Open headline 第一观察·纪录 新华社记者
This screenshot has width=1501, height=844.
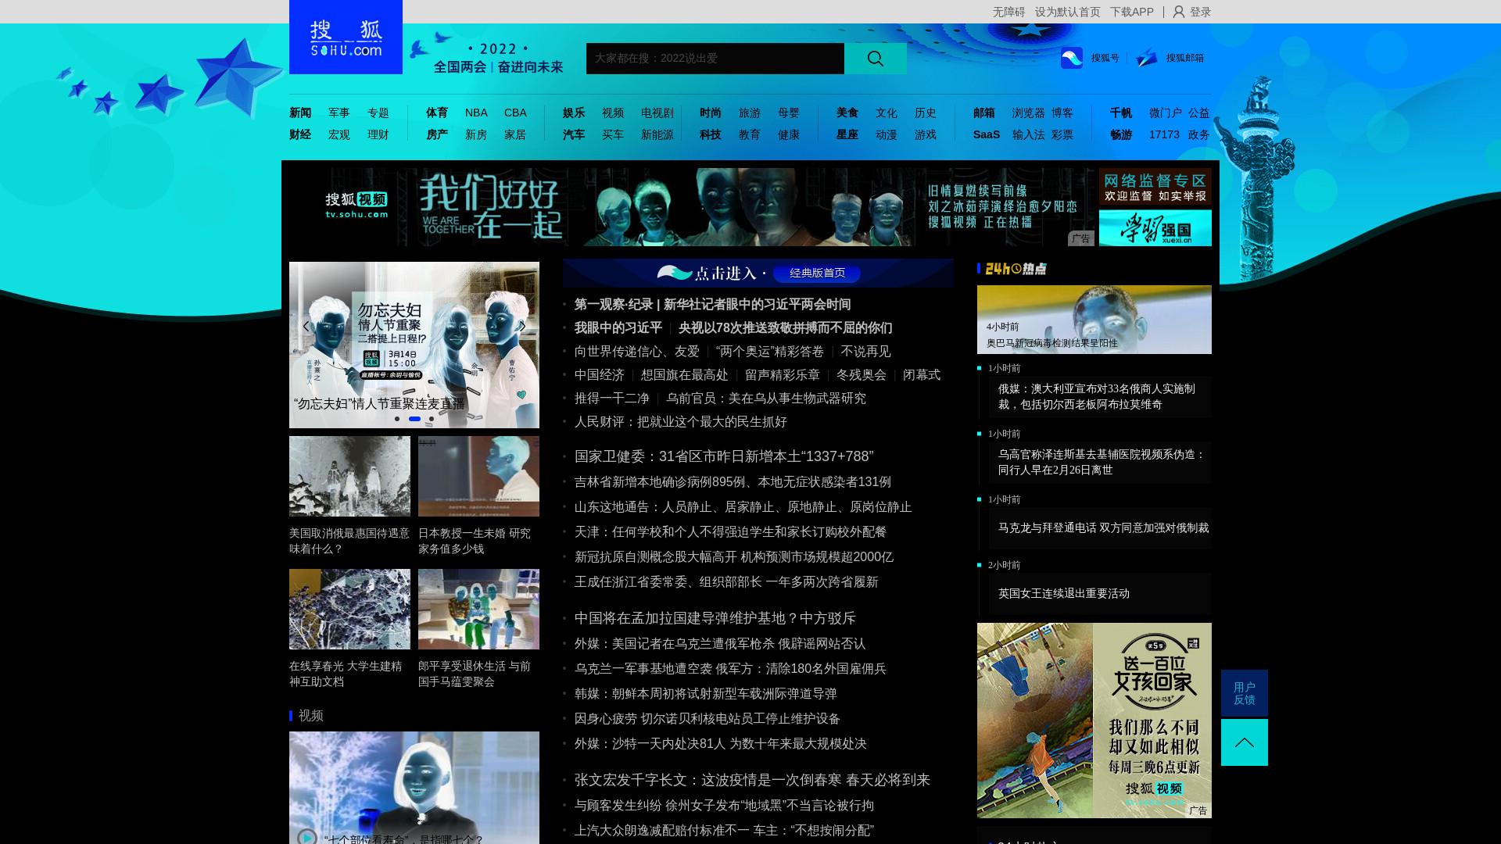coord(712,305)
